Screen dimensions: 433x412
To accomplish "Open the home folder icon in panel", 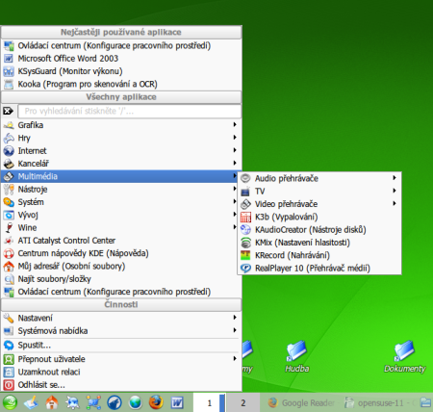I will tap(52, 402).
